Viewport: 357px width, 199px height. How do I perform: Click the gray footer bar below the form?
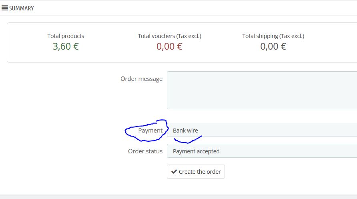(x=178, y=197)
